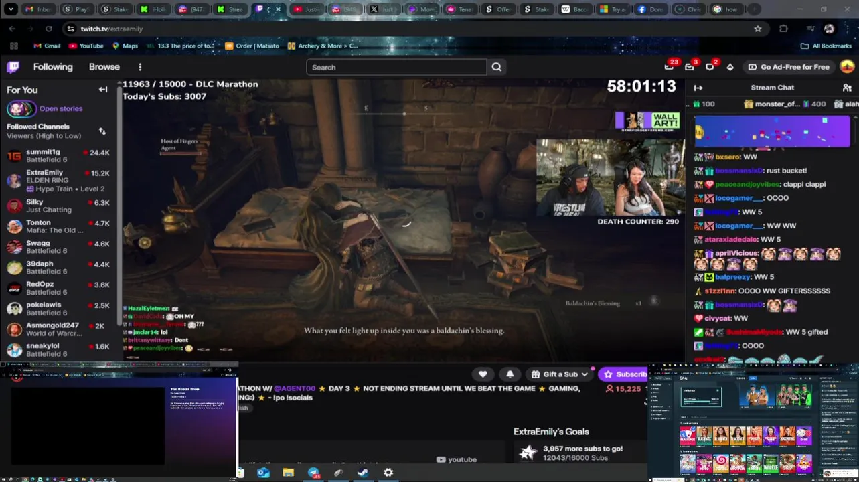Go back using browser back arrow
This screenshot has height=482, width=859.
click(x=12, y=29)
